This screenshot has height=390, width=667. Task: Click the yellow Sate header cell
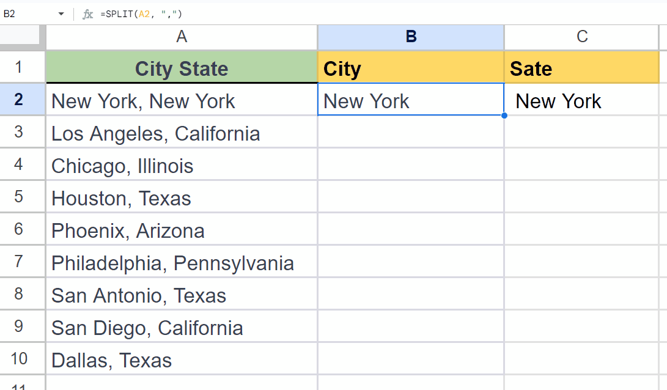tap(581, 67)
